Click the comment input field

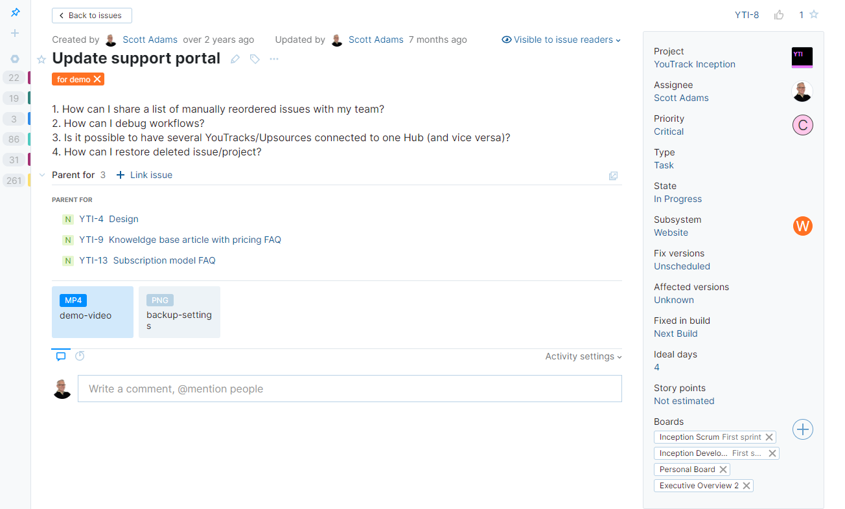point(350,389)
